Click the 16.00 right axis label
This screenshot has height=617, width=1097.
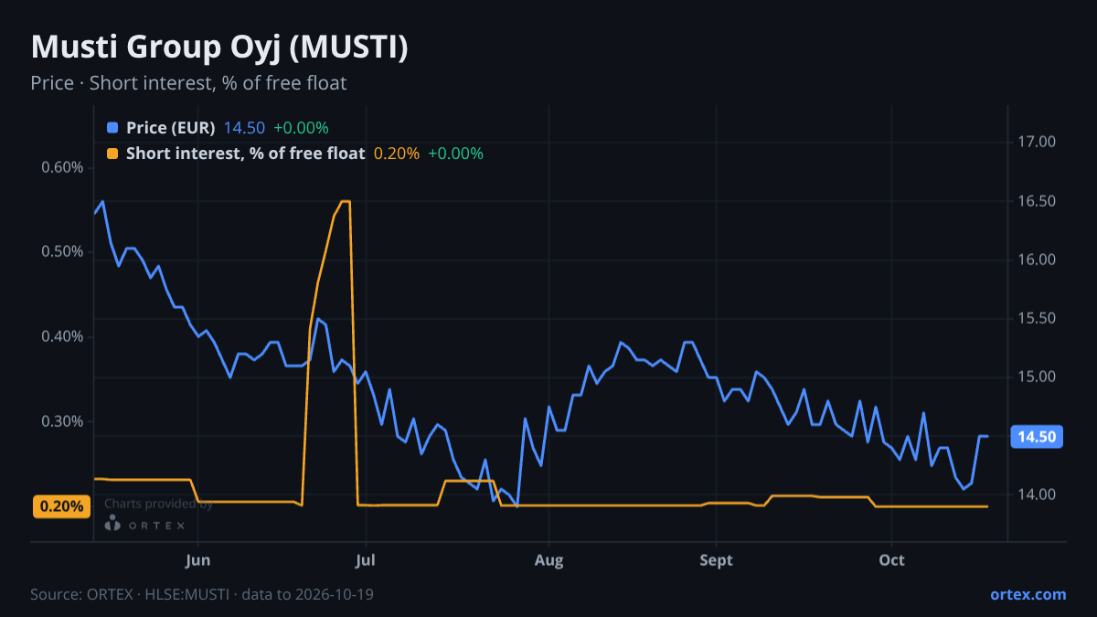[x=1037, y=261]
